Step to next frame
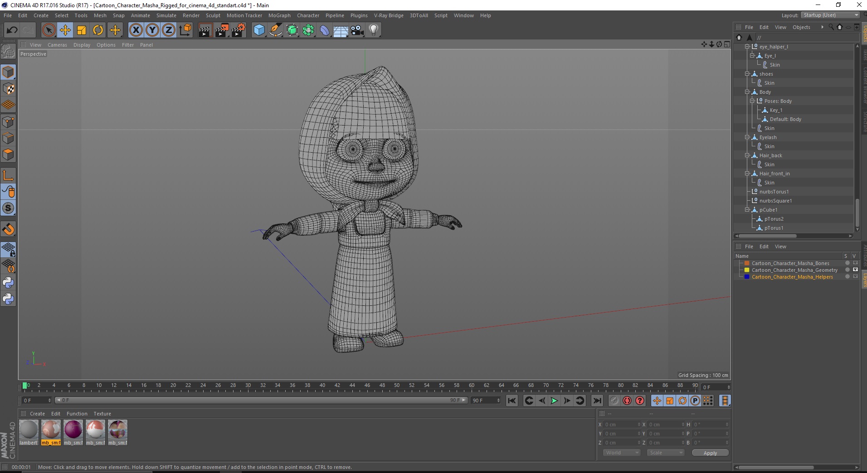This screenshot has width=867, height=473. pos(567,401)
